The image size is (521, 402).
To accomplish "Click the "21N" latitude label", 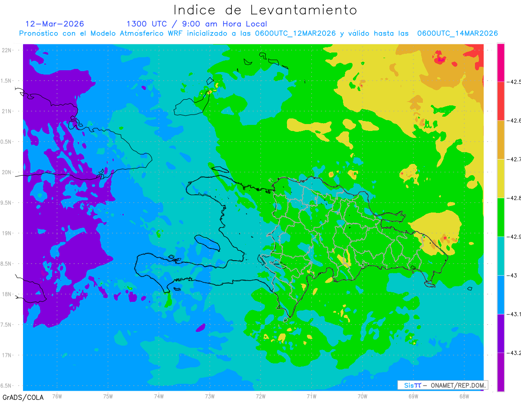I will [x=7, y=111].
